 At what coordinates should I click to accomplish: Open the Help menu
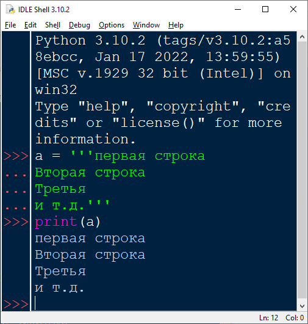[x=176, y=25]
